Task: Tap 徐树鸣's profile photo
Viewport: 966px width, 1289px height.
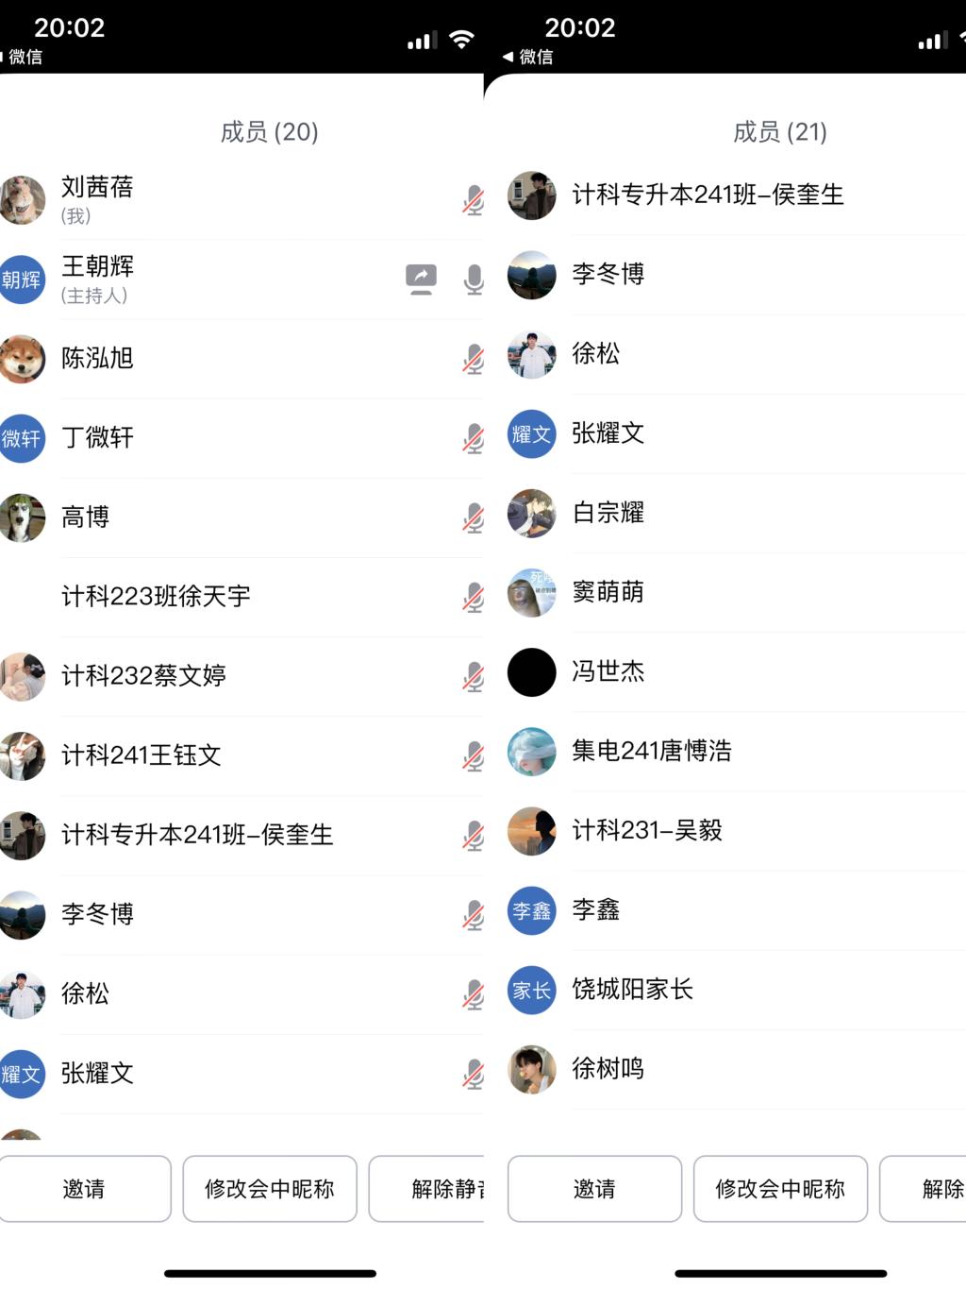Action: (532, 1069)
